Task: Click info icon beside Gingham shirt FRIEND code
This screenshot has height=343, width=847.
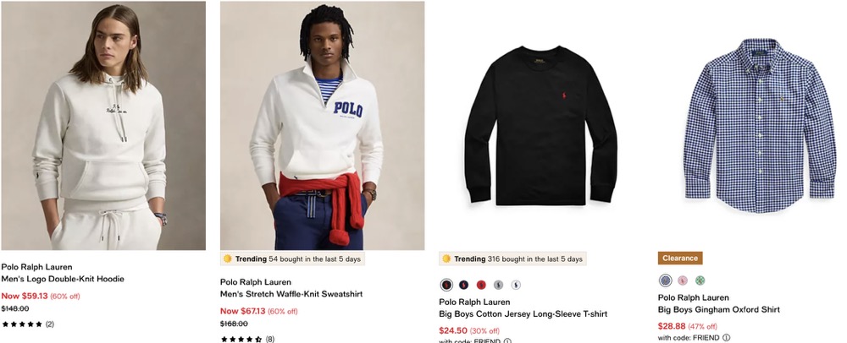Action: click(x=726, y=338)
